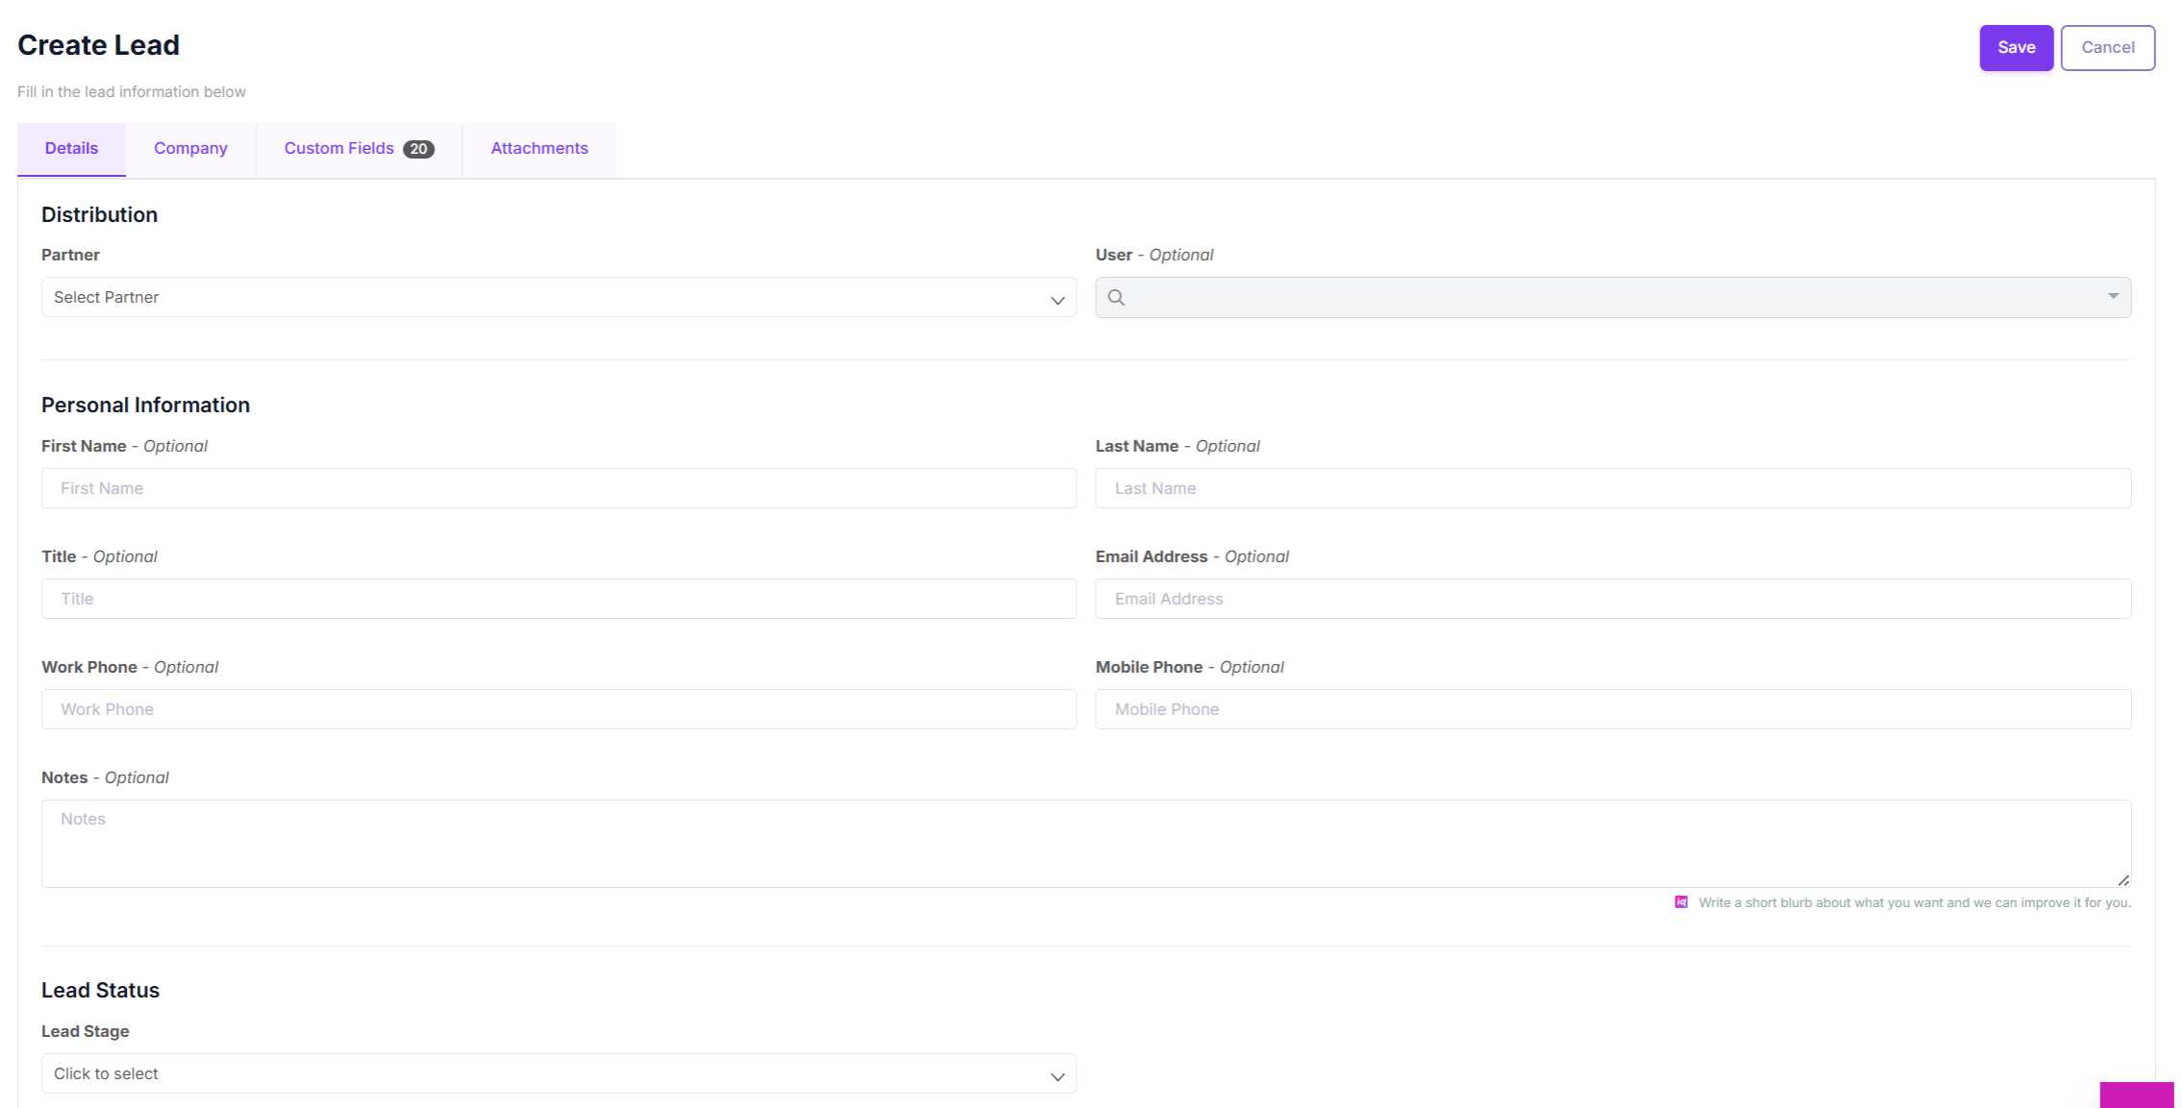
Task: Click the Distribution section heading
Action: pos(99,215)
